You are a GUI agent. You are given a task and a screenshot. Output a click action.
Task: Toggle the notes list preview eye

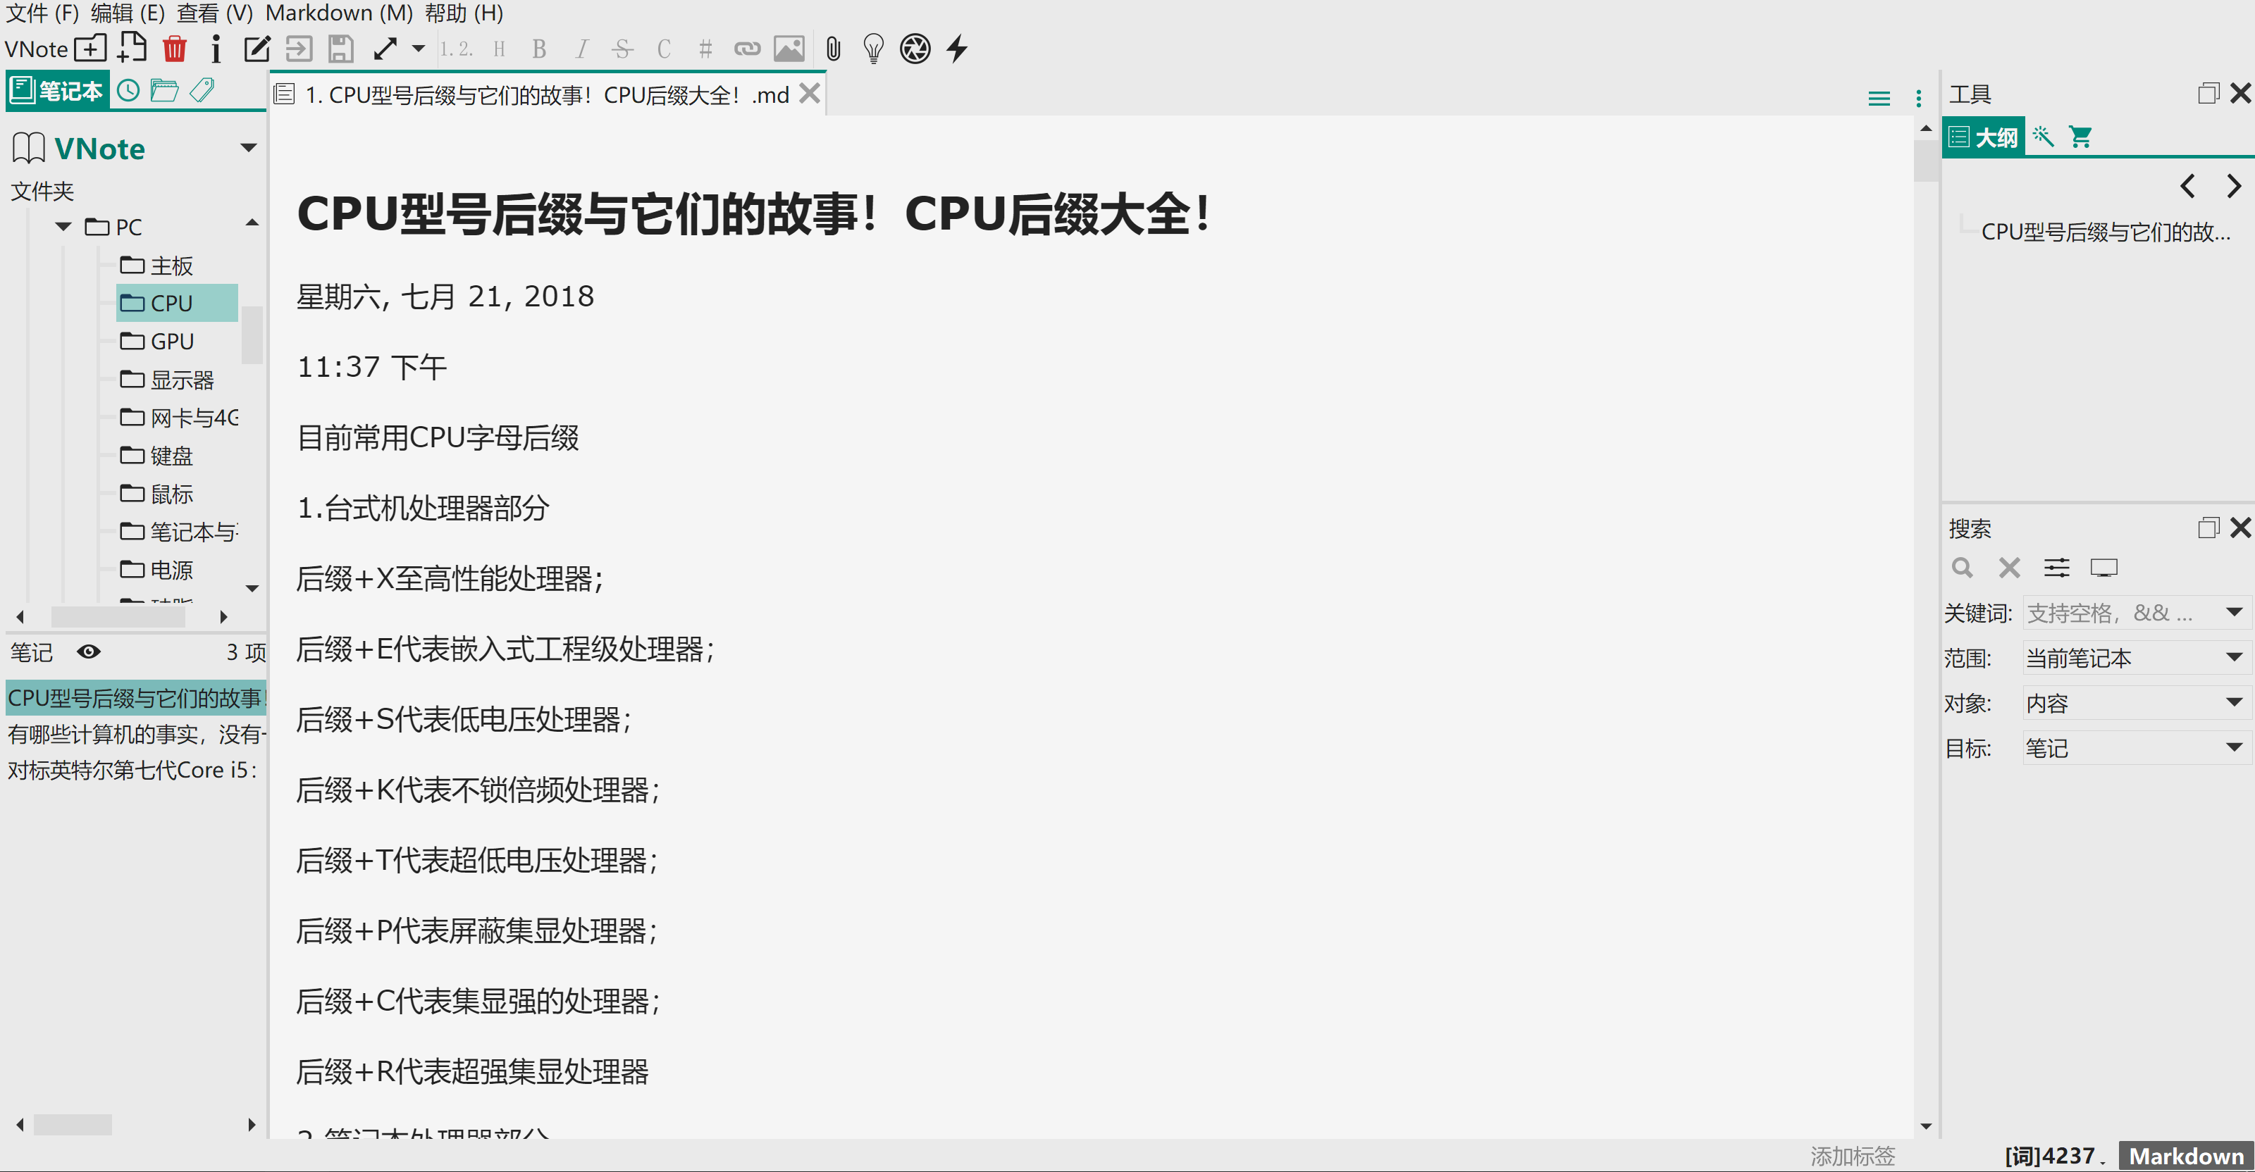(88, 652)
